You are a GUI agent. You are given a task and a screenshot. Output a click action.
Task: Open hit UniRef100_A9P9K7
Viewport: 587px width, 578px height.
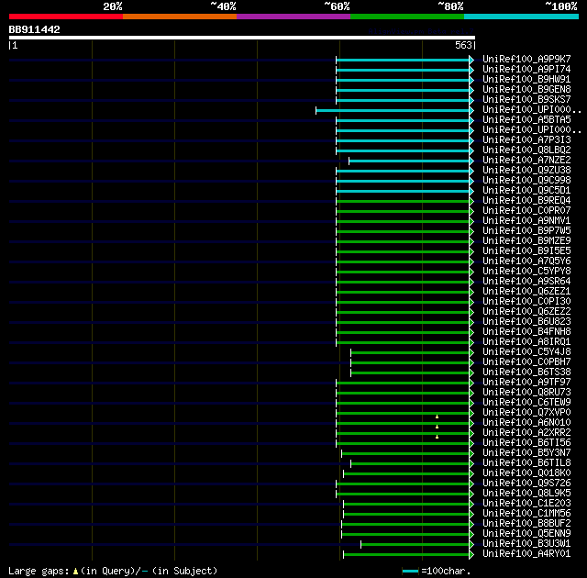(x=526, y=59)
